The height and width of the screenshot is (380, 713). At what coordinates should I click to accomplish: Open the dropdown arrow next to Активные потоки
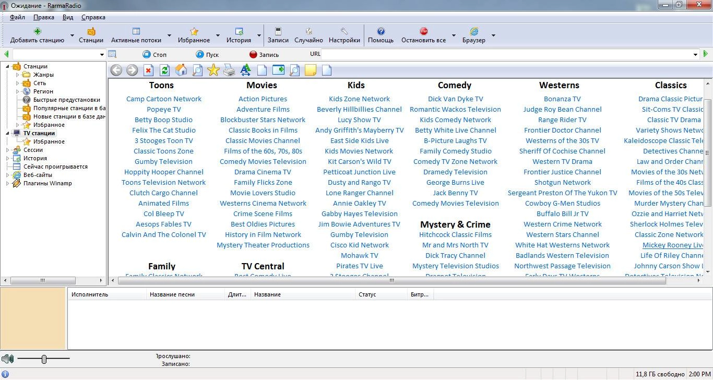pyautogui.click(x=169, y=35)
